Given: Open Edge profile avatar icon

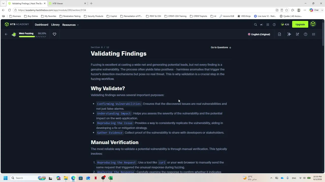Looking at the screenshot, I should pos(299,10).
